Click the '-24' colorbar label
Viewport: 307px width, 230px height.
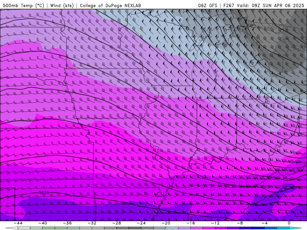(141, 223)
